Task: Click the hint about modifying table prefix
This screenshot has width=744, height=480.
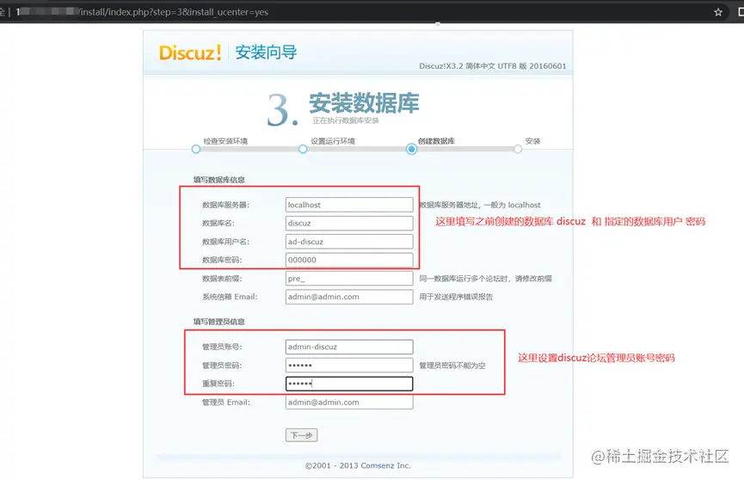Action: click(485, 279)
